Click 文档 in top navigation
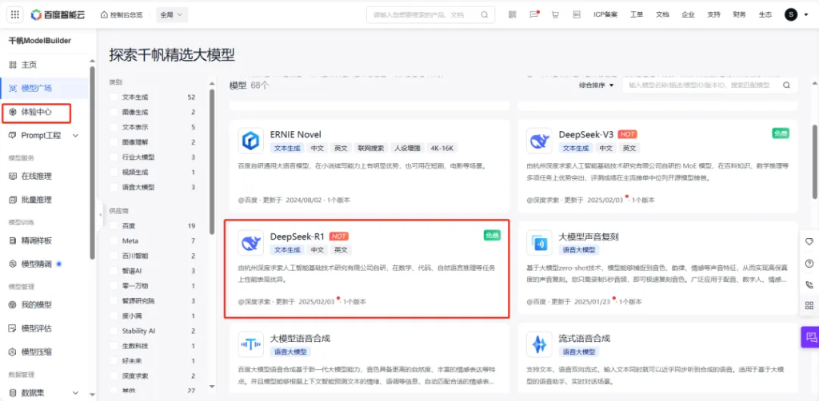Viewport: 819px width, 401px height. coord(662,14)
